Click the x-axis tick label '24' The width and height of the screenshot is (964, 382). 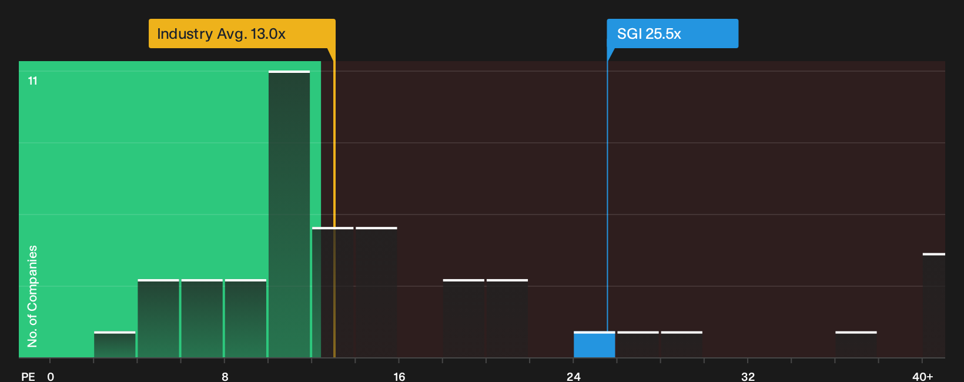click(574, 377)
